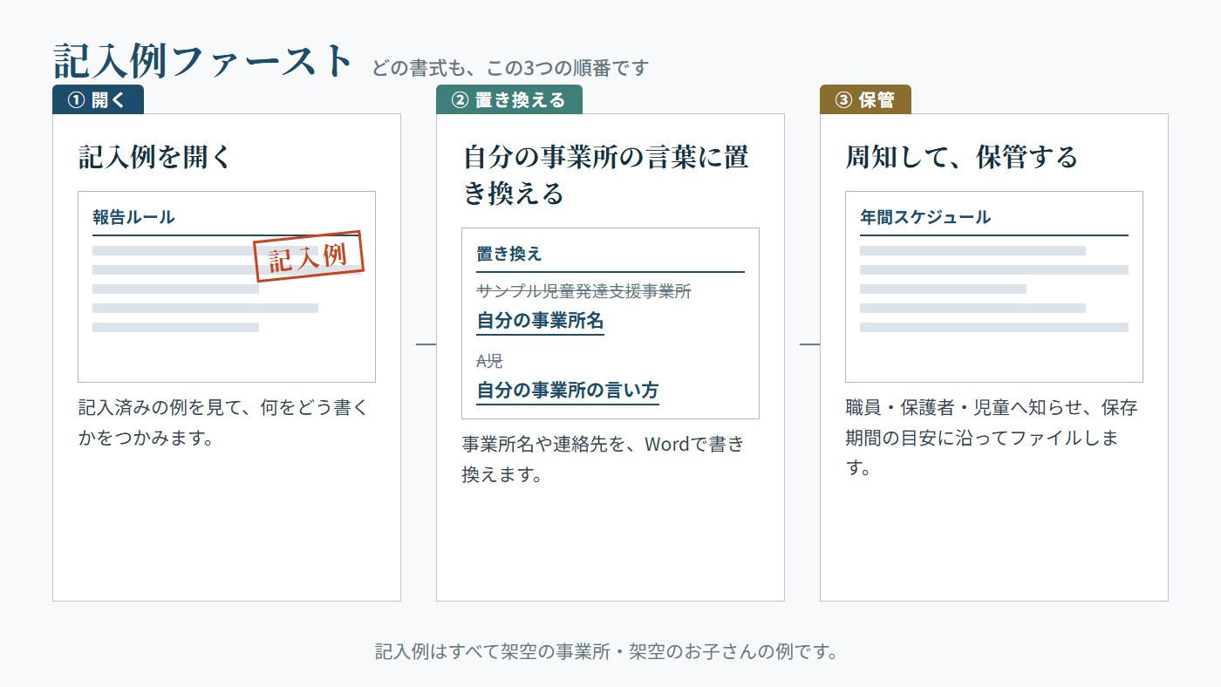Click the description starting 事業所名や連絡先を
The height and width of the screenshot is (687, 1221).
604,459
